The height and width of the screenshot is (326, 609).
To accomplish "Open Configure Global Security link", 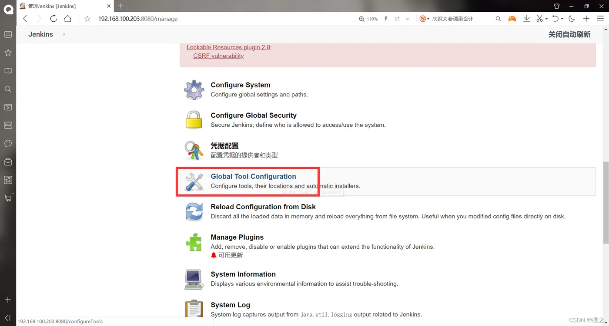I will tap(254, 115).
